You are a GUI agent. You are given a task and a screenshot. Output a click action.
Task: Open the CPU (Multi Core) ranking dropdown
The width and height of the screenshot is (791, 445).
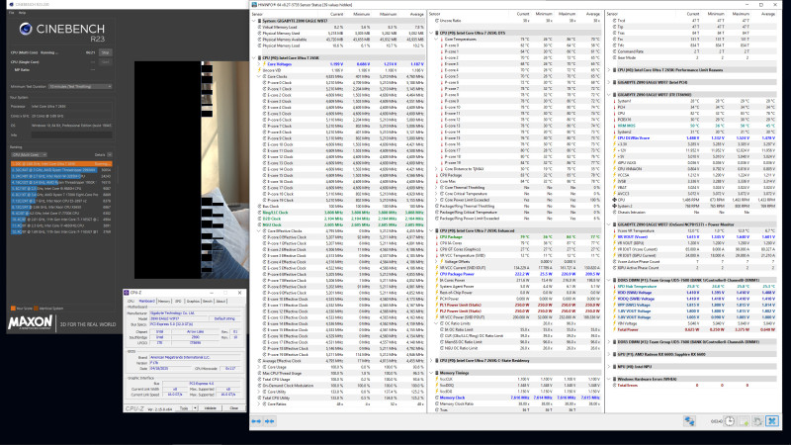[x=29, y=155]
